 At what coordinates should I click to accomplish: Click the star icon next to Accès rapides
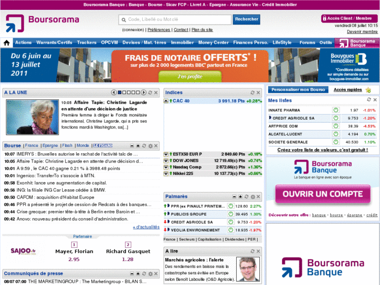[x=369, y=90]
